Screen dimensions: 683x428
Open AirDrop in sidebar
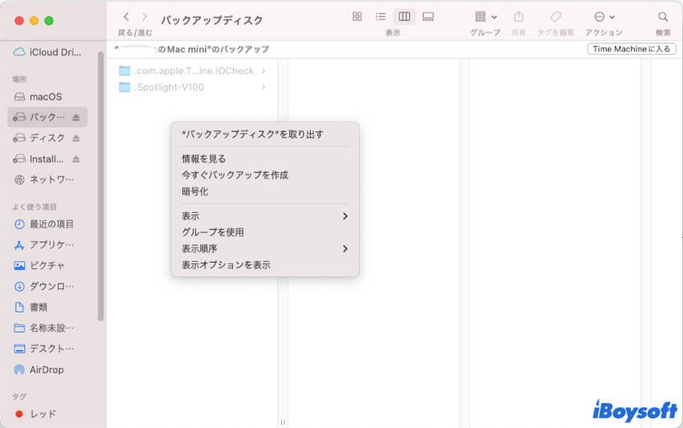39,369
